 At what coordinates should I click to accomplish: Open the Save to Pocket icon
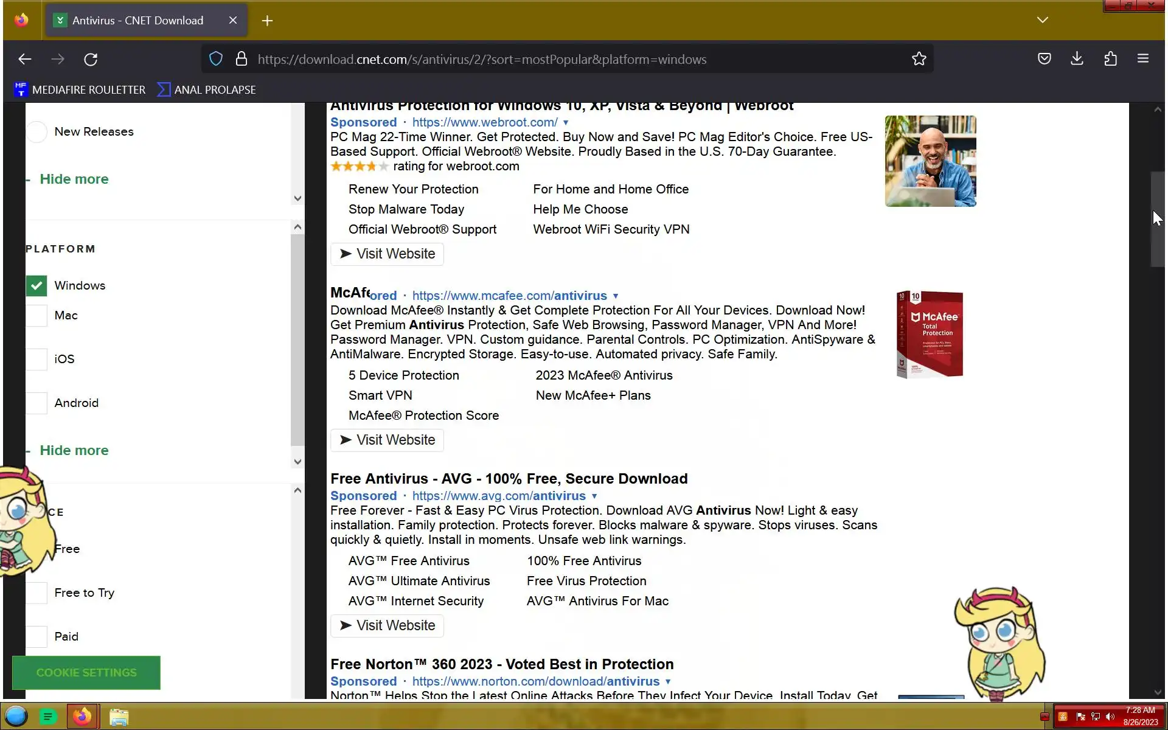(x=1044, y=59)
